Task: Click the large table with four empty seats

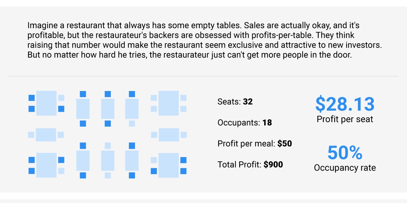Action: pos(169,103)
